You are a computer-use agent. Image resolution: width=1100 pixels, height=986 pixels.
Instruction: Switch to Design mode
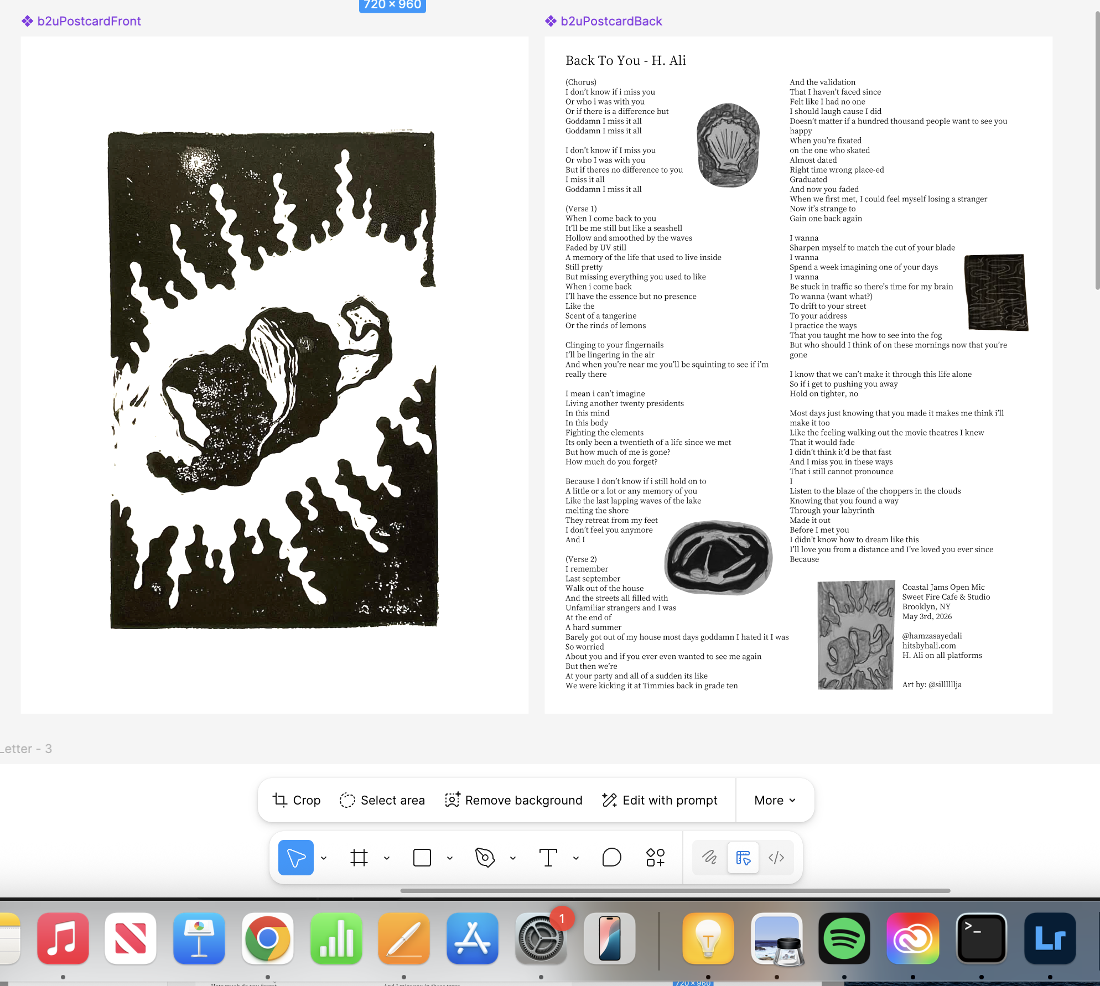(x=743, y=858)
